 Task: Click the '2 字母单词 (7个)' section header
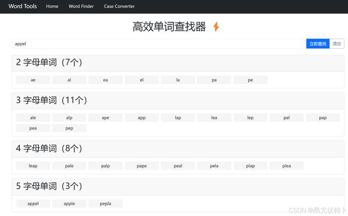click(178, 63)
